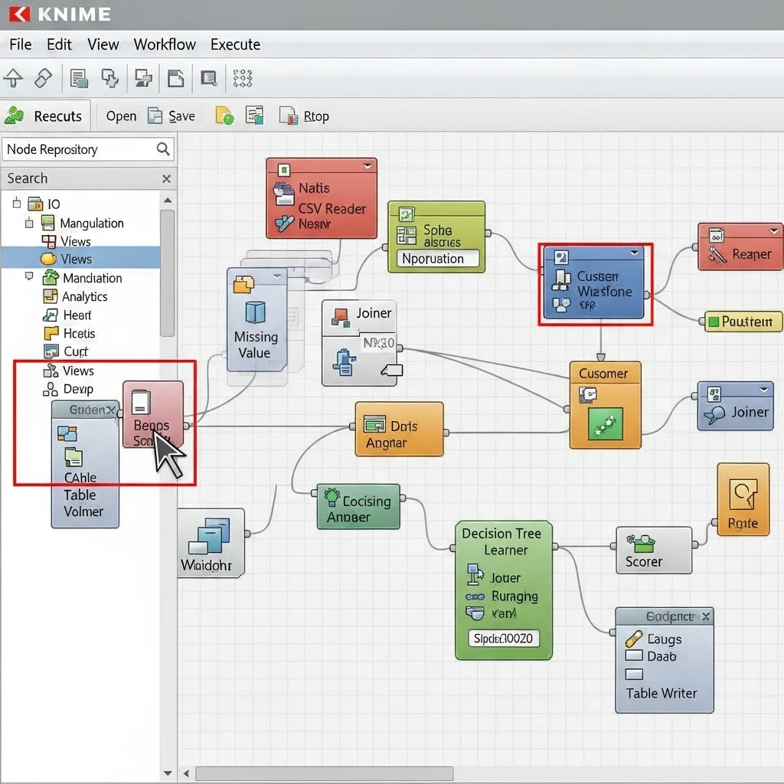Screen dimensions: 784x784
Task: Dismiss the Search panel with its X
Action: (166, 178)
